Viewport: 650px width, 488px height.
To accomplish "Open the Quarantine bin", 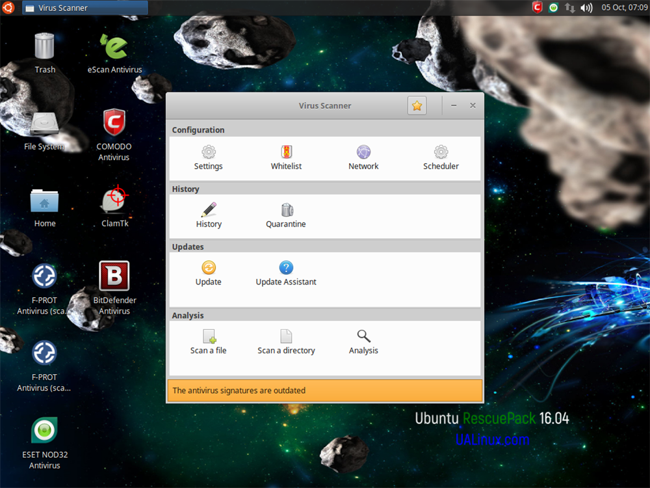I will pos(286,211).
